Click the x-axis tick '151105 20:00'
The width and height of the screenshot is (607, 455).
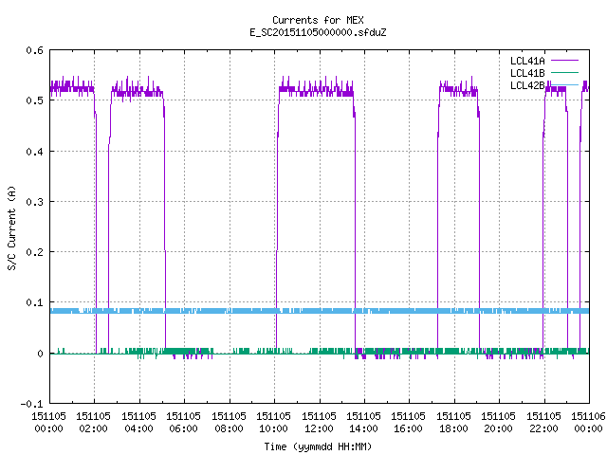pos(498,422)
